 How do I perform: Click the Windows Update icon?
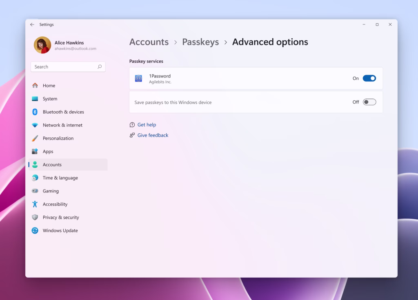36,230
